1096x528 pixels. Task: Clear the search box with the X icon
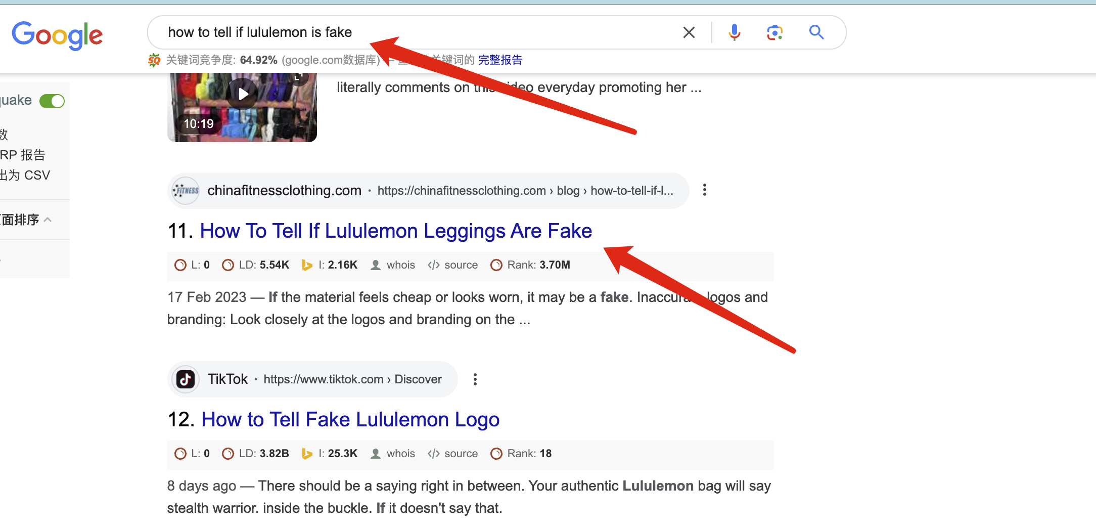(689, 32)
